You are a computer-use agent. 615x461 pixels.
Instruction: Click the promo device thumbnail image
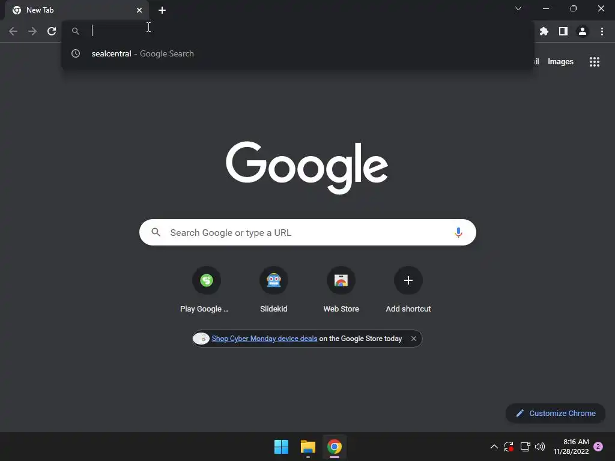click(201, 339)
